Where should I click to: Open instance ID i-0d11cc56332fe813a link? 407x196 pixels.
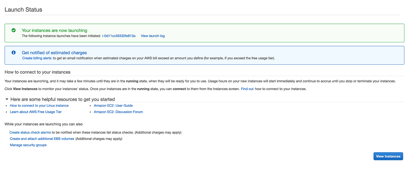click(119, 36)
